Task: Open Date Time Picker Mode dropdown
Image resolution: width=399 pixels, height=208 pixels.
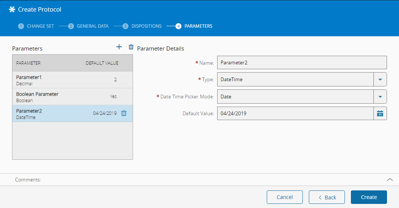Action: (x=380, y=97)
